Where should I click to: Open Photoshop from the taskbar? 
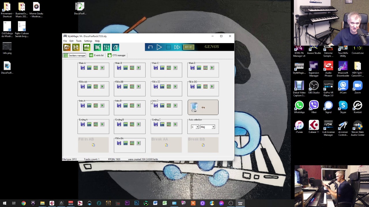137,203
